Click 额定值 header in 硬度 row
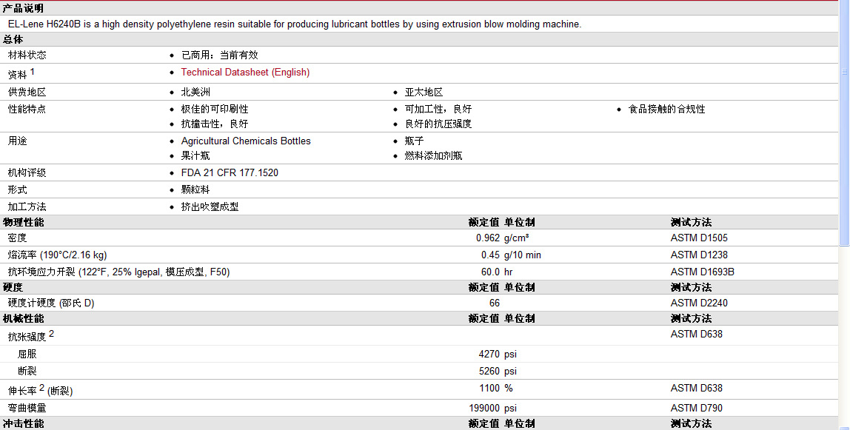Viewport: 850px width, 430px height. click(483, 287)
